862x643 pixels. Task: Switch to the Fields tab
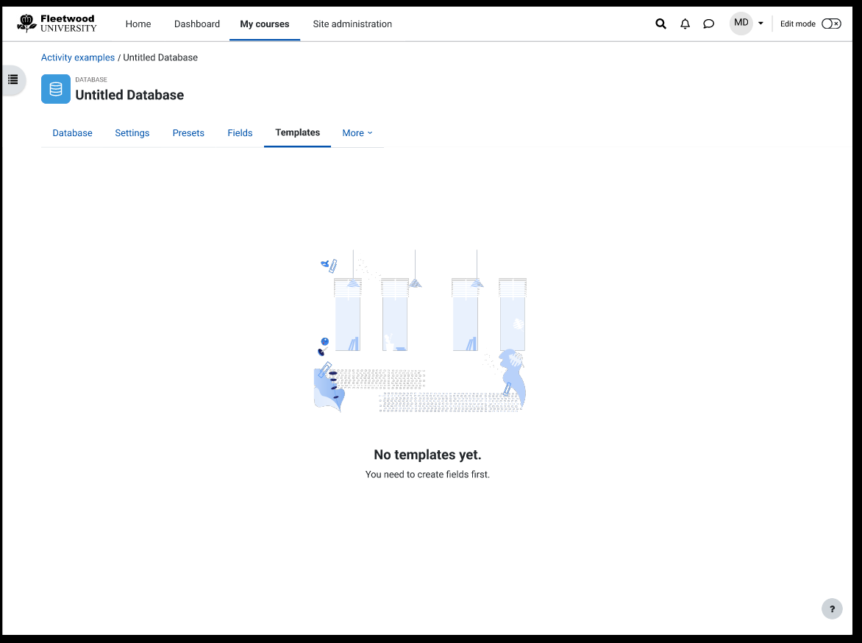[x=241, y=133]
